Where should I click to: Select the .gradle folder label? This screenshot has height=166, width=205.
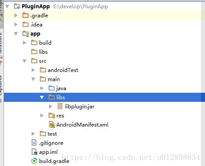tap(39, 16)
